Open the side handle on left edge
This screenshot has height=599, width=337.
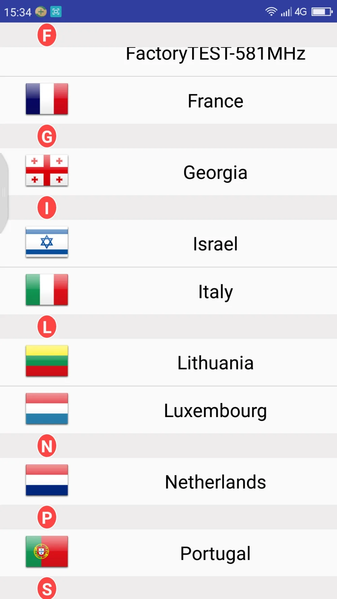(x=4, y=193)
